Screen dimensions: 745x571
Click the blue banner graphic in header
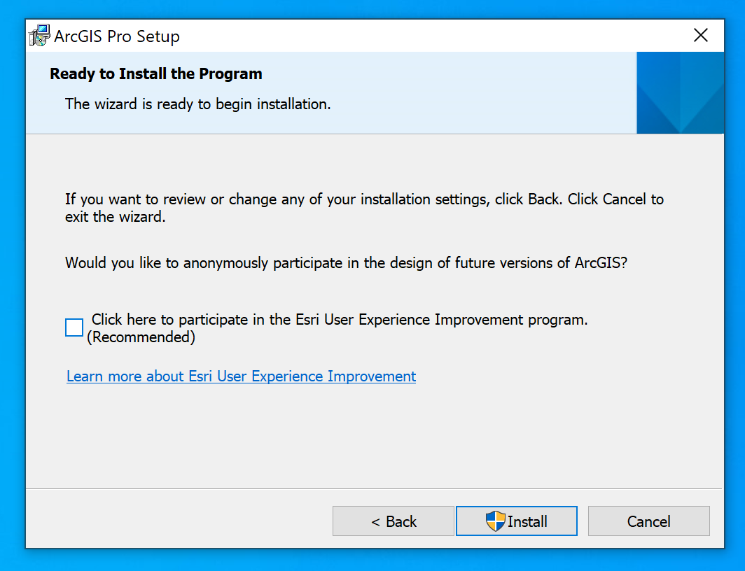click(x=679, y=93)
